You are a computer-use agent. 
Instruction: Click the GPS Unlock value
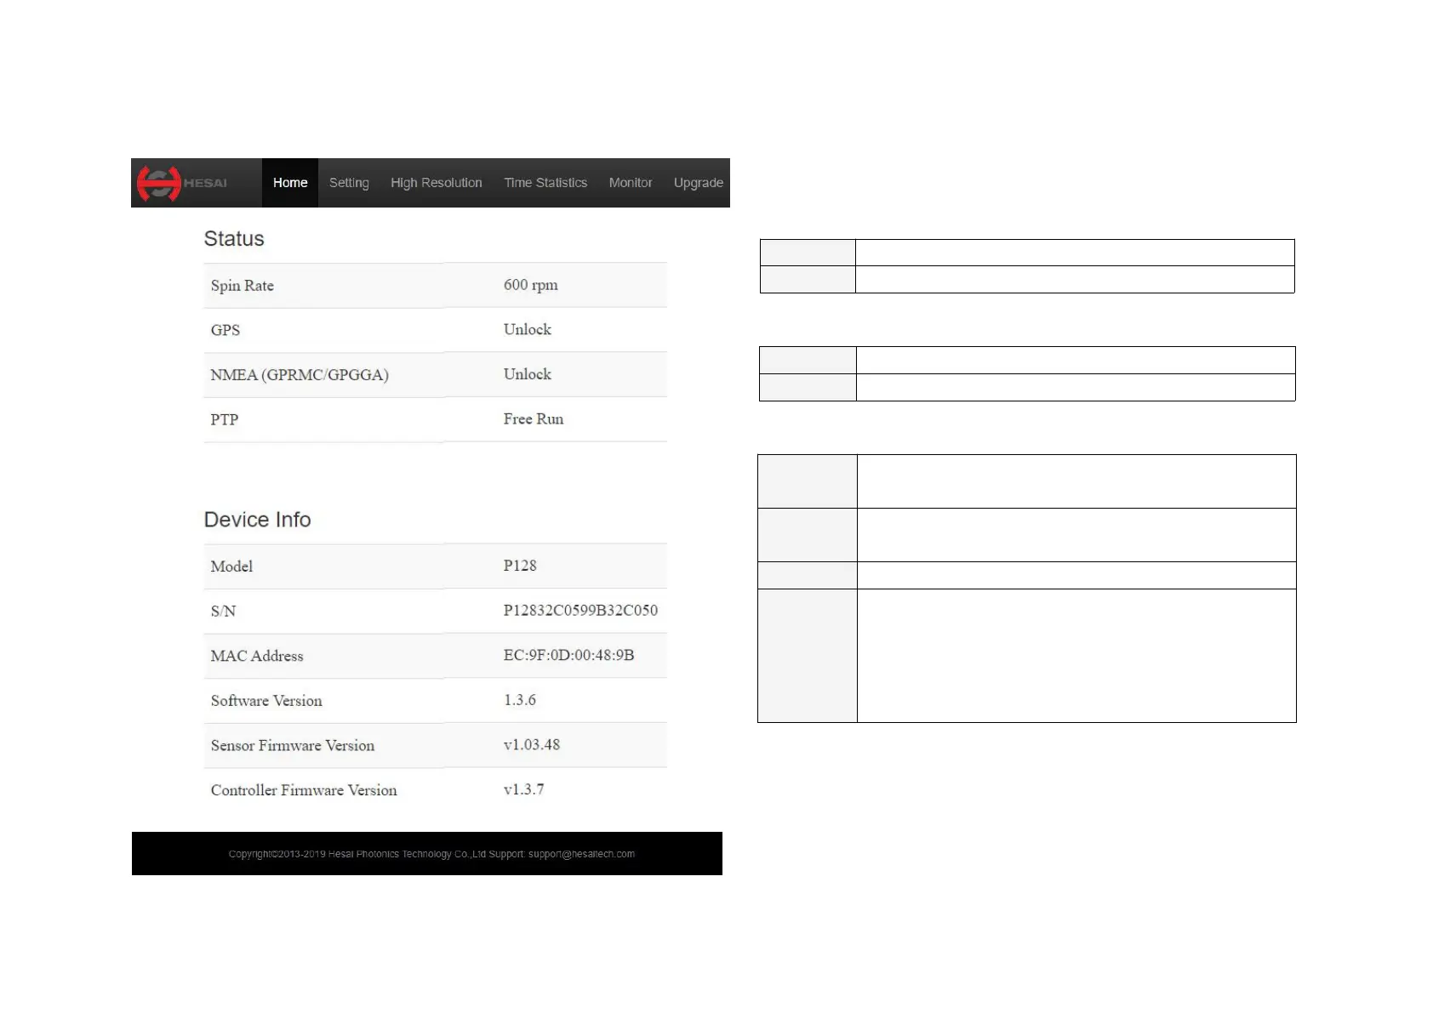click(x=528, y=329)
